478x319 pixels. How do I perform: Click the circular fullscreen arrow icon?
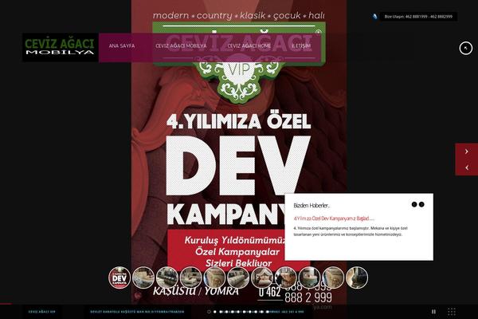point(465,48)
